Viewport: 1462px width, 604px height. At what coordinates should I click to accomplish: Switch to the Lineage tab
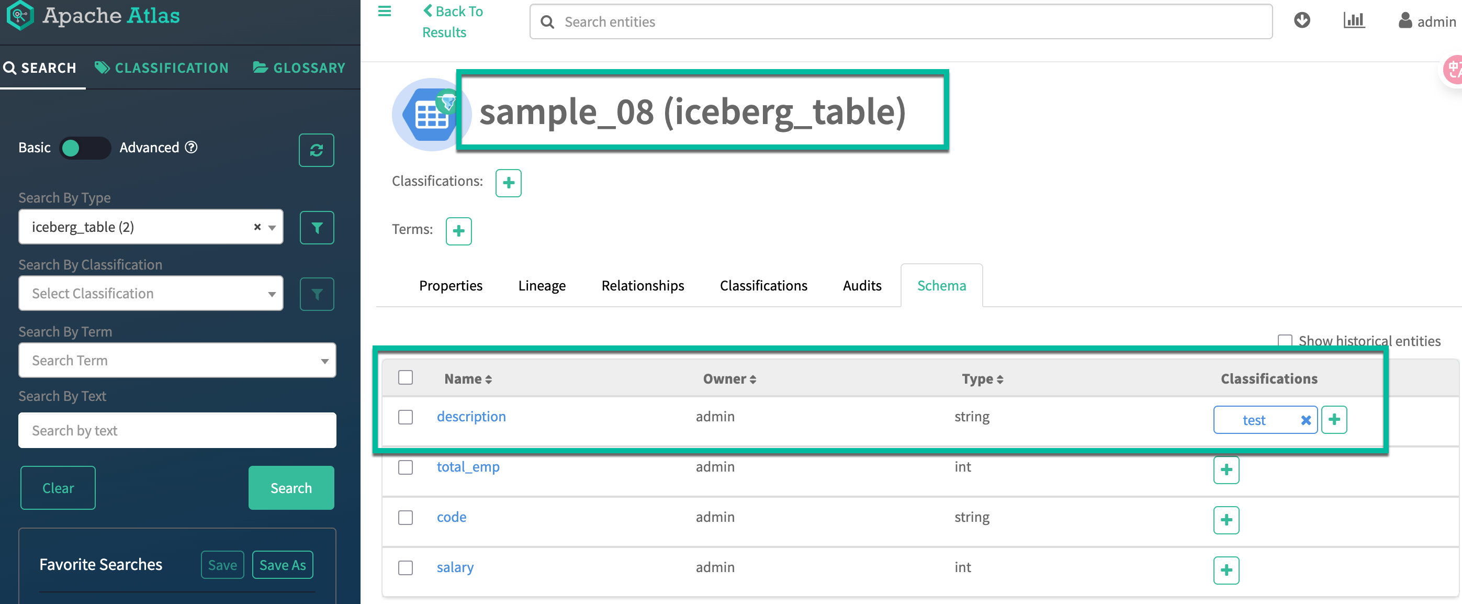(542, 286)
